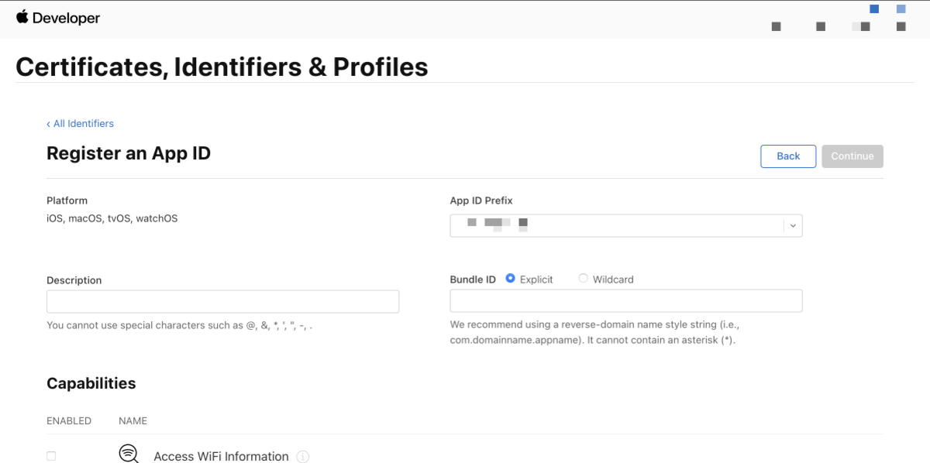Screen dimensions: 930x463
Task: Click the leftmost gray square in header
Action: tap(777, 26)
